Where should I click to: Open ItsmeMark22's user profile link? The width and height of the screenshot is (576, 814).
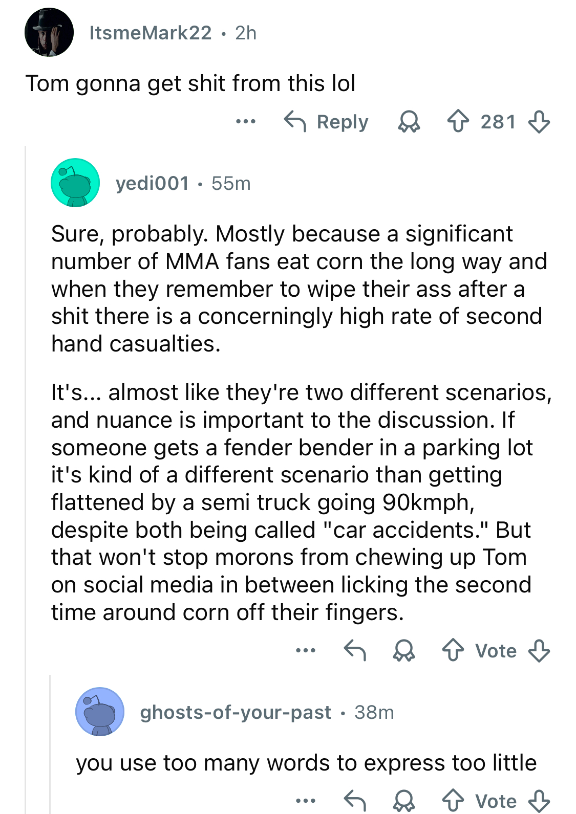click(150, 33)
